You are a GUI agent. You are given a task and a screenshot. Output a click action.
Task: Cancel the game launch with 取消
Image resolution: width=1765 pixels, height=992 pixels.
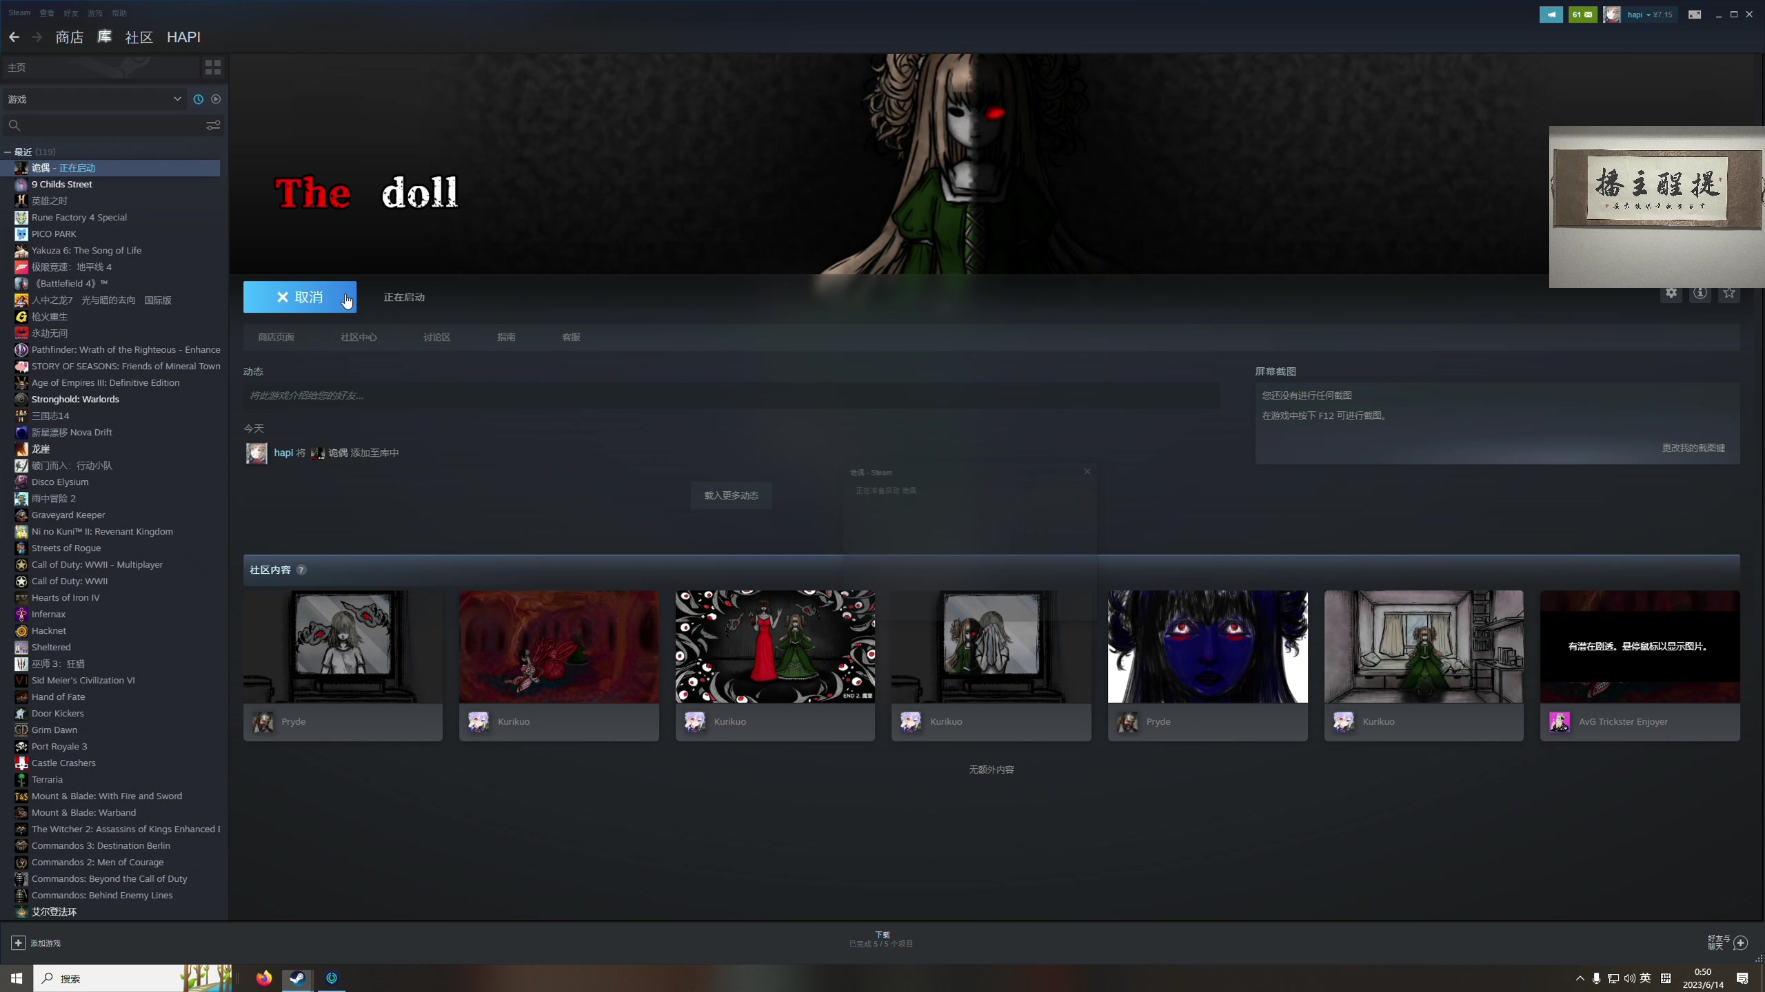click(300, 297)
